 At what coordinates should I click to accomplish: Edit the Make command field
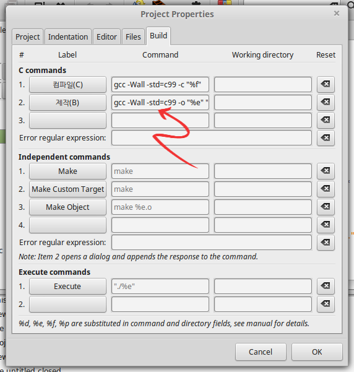click(x=160, y=171)
